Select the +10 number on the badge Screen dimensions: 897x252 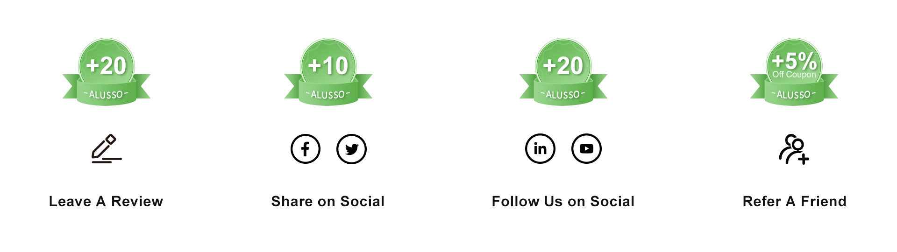tap(328, 65)
